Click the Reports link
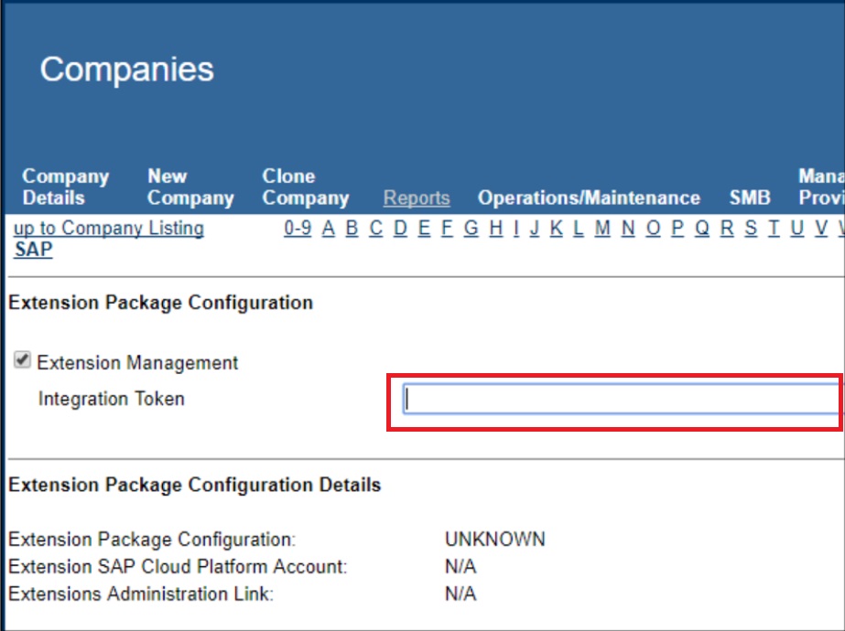The image size is (845, 631). click(x=417, y=198)
